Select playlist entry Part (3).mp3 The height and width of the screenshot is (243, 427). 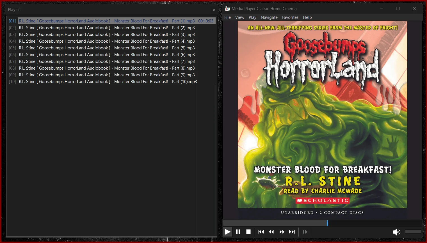pos(111,35)
